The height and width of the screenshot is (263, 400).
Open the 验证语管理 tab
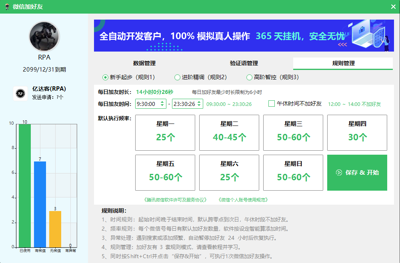pyautogui.click(x=244, y=63)
